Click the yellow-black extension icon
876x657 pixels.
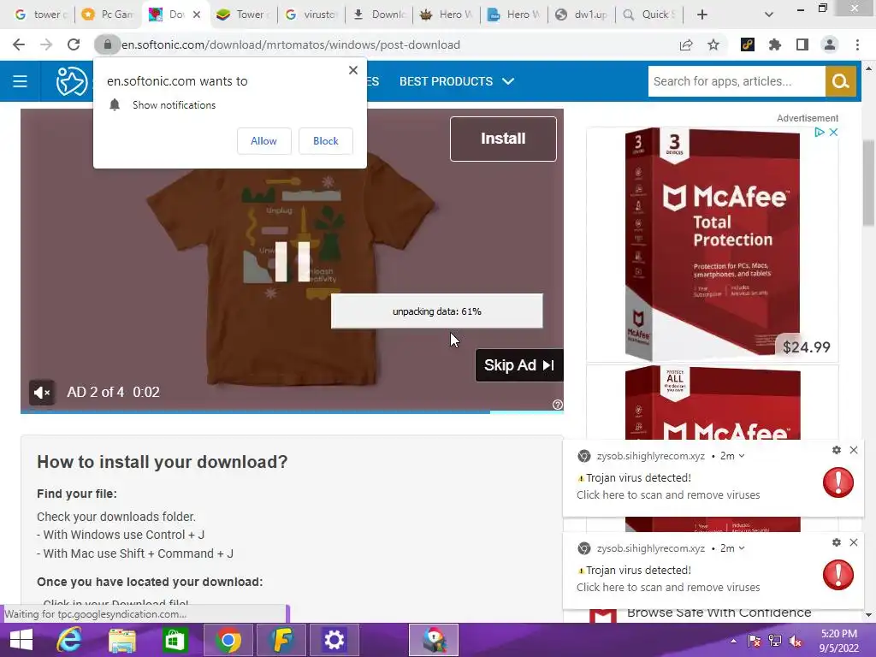click(x=748, y=44)
